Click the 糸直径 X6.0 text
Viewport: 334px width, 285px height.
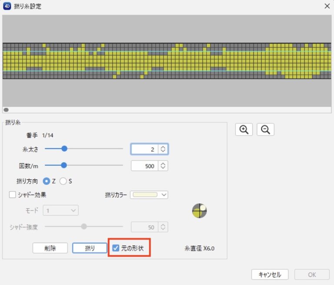199,248
